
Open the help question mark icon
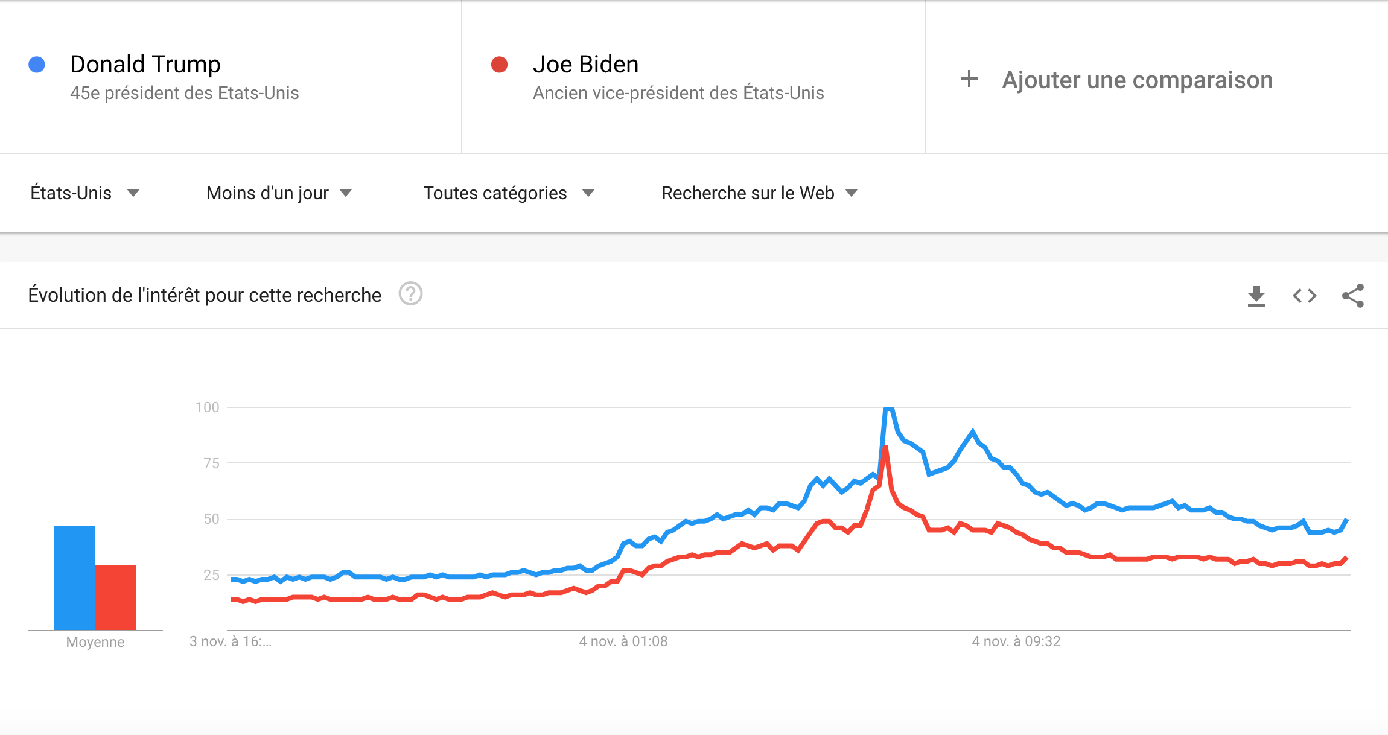click(x=410, y=294)
